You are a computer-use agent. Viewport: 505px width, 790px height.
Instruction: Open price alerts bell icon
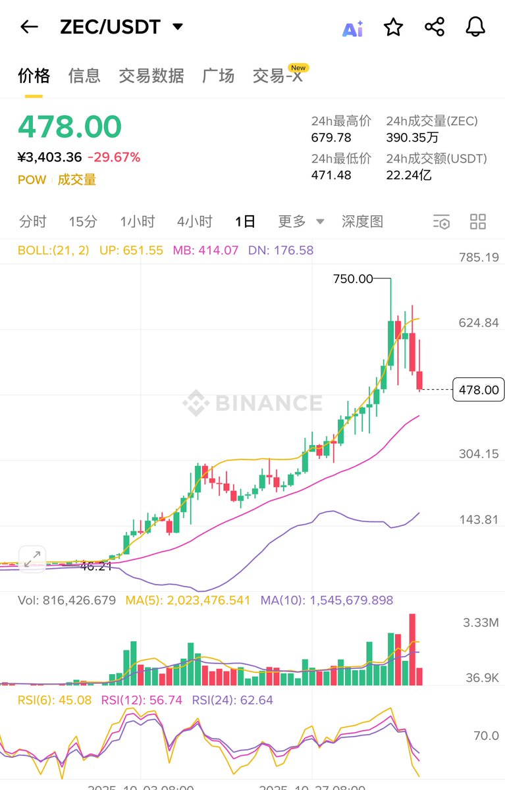[x=475, y=27]
